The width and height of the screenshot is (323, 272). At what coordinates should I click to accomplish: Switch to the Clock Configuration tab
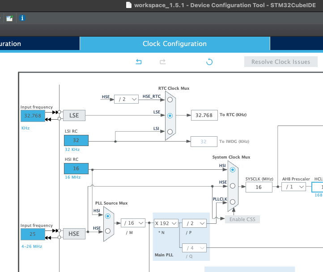[174, 44]
